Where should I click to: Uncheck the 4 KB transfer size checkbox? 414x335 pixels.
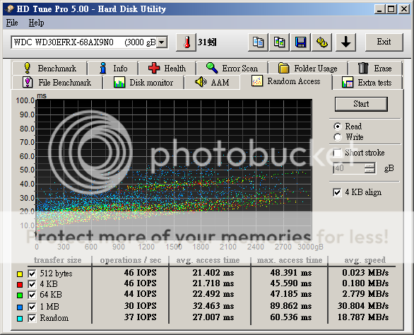32,284
